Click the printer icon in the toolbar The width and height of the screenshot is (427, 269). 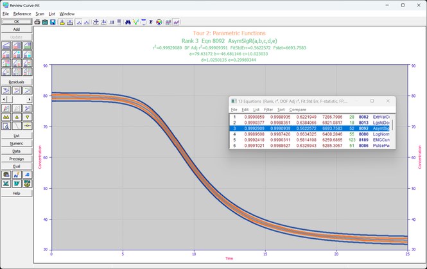tap(37, 22)
